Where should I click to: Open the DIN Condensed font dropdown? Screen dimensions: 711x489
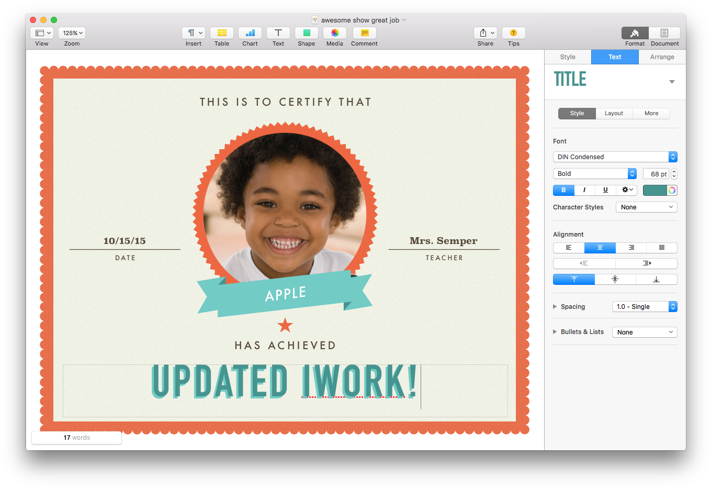[x=615, y=157]
